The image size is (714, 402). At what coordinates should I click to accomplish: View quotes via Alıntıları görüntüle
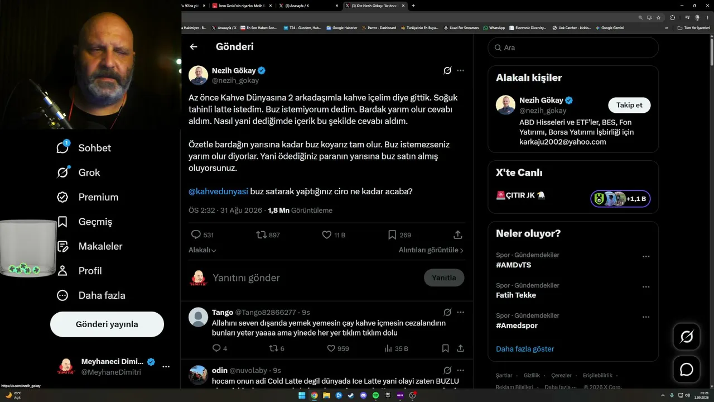point(431,251)
